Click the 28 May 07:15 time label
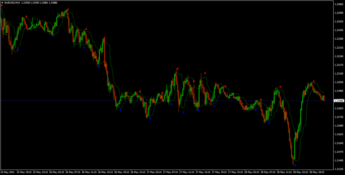The image size is (345, 175). pyautogui.click(x=268, y=172)
